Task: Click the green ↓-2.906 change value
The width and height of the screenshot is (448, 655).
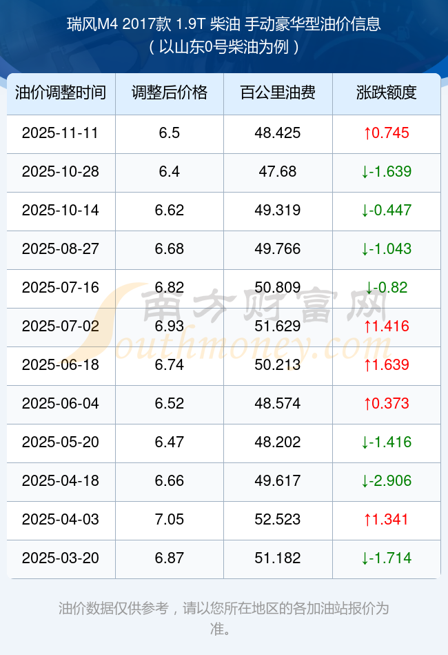Action: (x=386, y=481)
